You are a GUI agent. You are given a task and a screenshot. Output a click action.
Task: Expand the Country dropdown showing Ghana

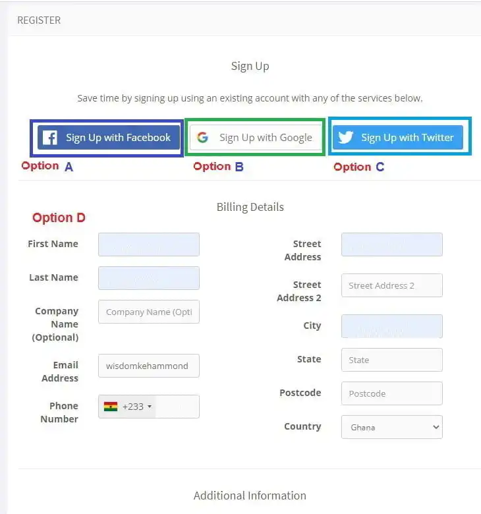pyautogui.click(x=391, y=427)
